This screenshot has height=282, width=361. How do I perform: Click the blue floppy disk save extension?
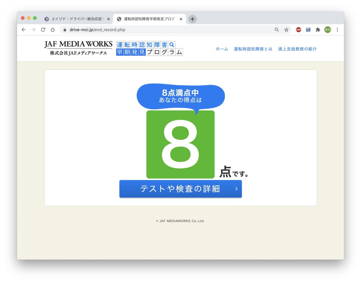308,30
